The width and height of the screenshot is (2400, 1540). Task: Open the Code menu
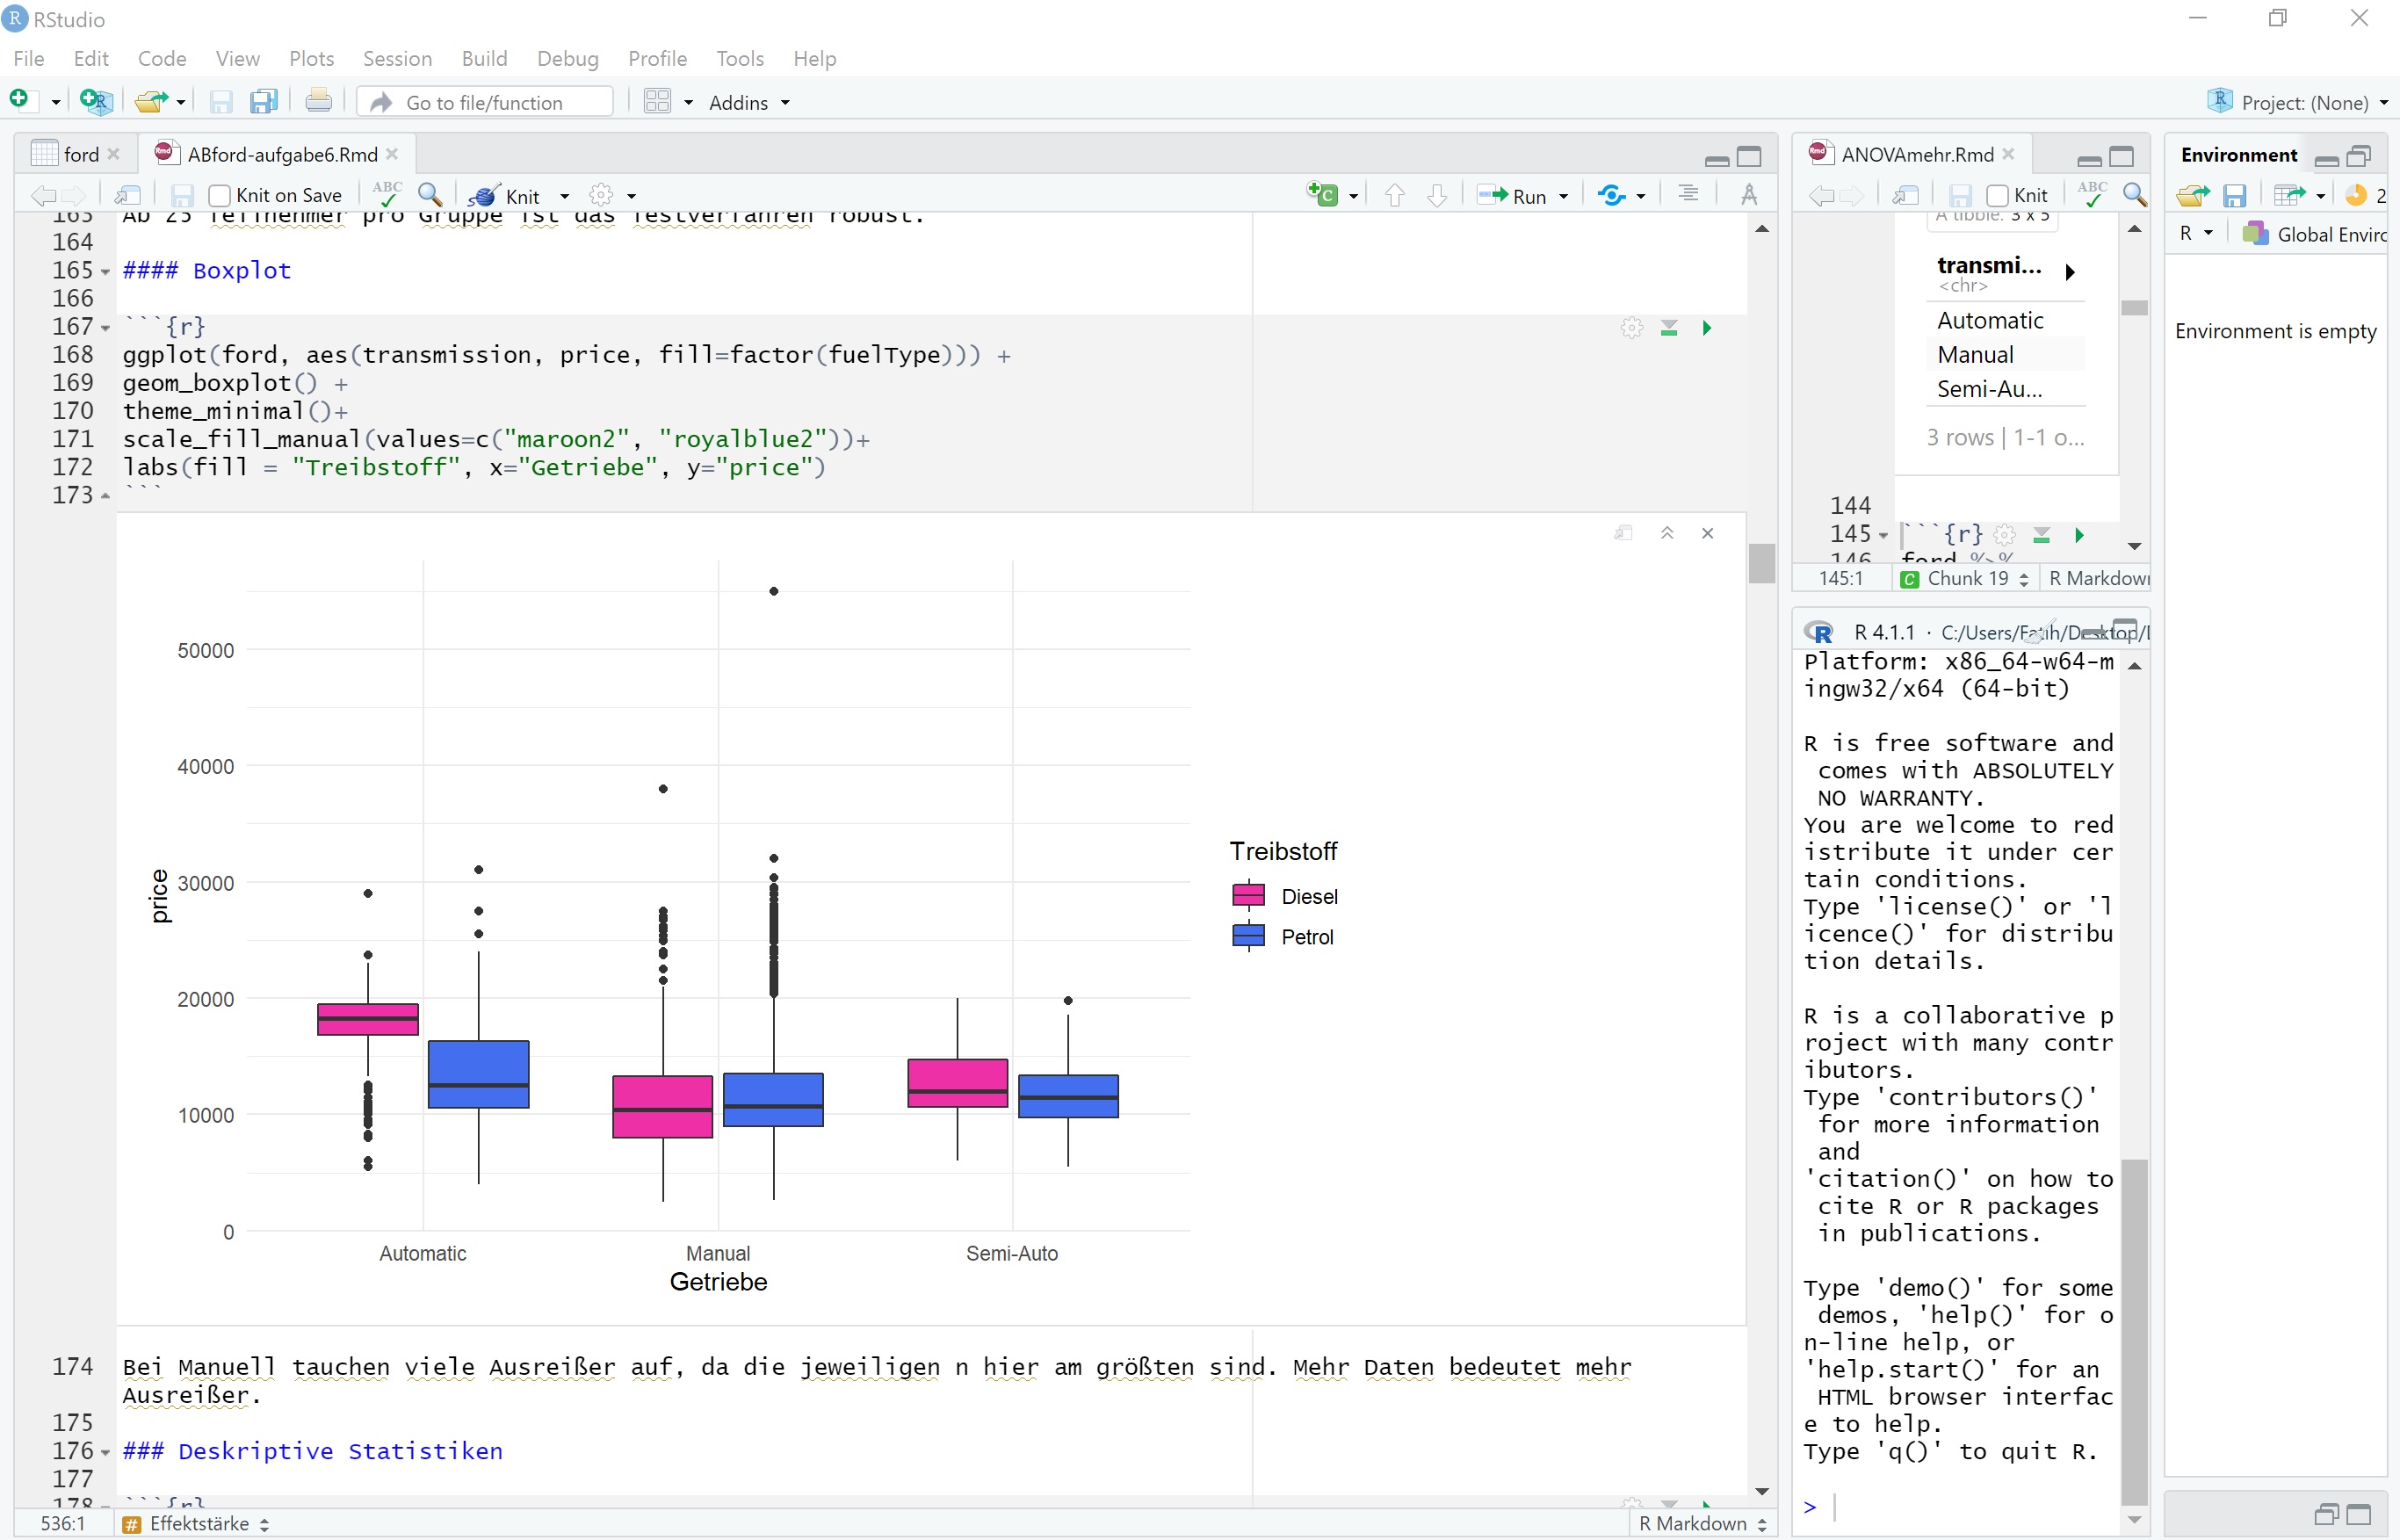click(x=162, y=58)
